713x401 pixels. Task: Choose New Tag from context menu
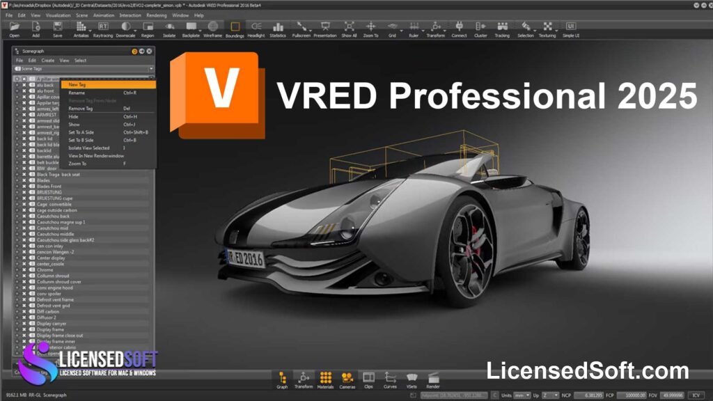pos(108,84)
